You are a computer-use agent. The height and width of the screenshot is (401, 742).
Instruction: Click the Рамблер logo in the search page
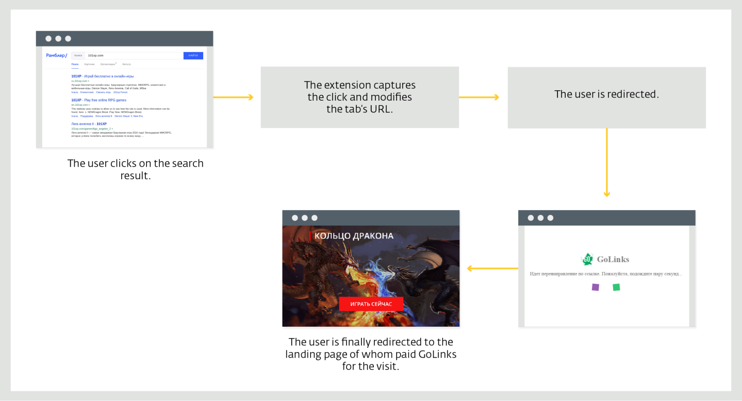tap(57, 55)
